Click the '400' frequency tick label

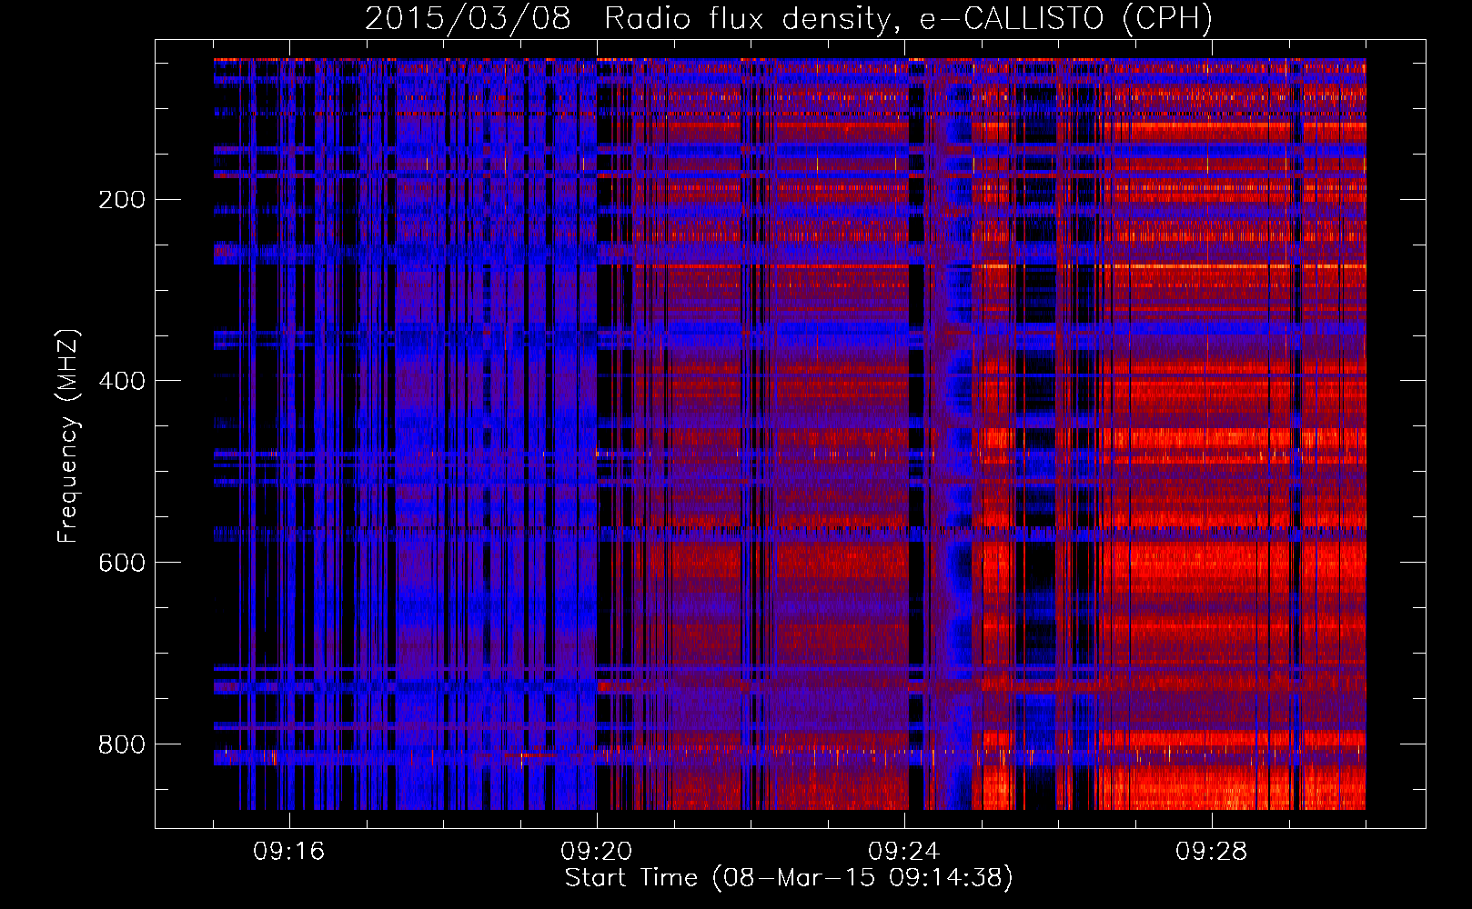point(122,381)
